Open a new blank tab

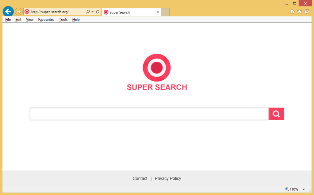pos(165,12)
